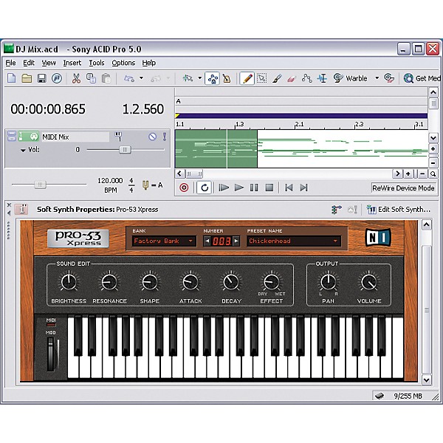Image resolution: width=443 pixels, height=443 pixels.
Task: Open the Insert menu
Action: pyautogui.click(x=72, y=63)
